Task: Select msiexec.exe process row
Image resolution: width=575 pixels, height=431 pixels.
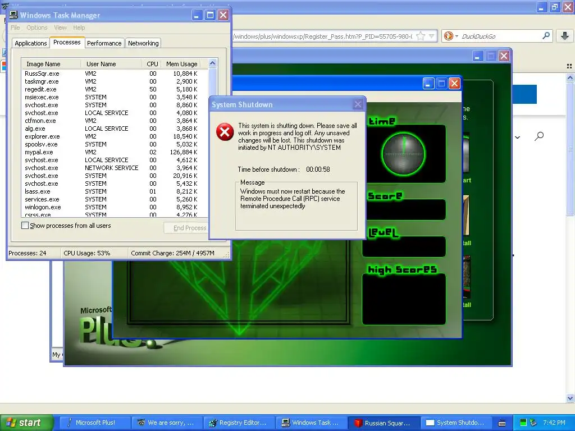Action: coord(115,97)
